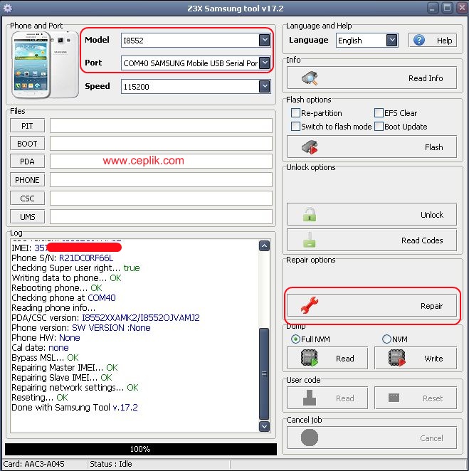Click the Help button label
Image resolution: width=469 pixels, height=471 pixels.
(444, 41)
